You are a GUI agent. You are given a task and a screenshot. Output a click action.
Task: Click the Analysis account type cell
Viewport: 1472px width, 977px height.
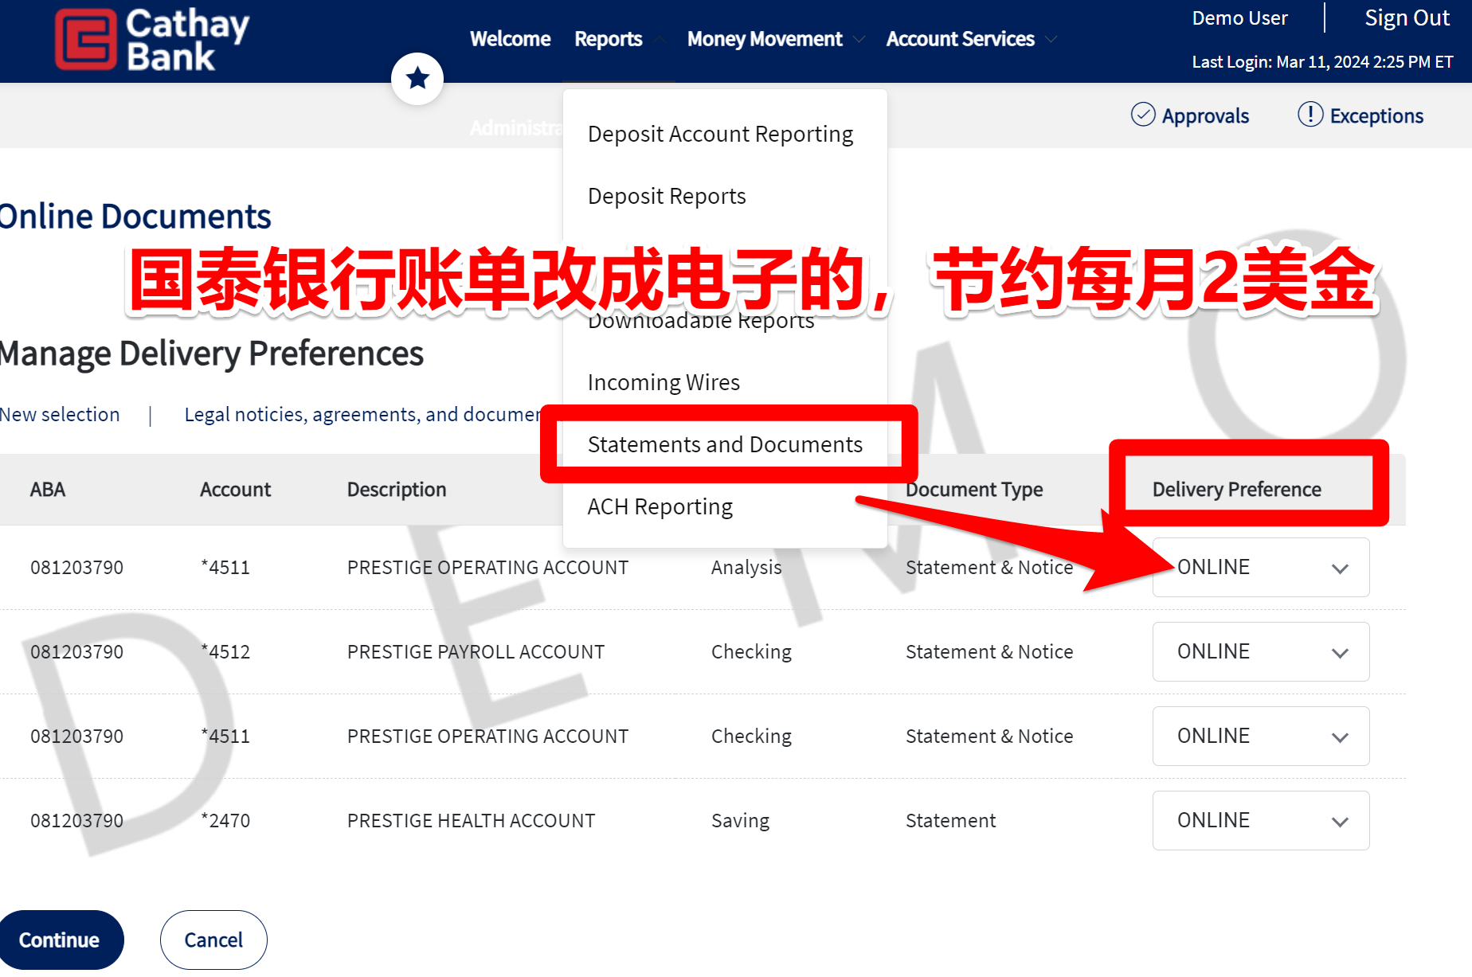746,567
